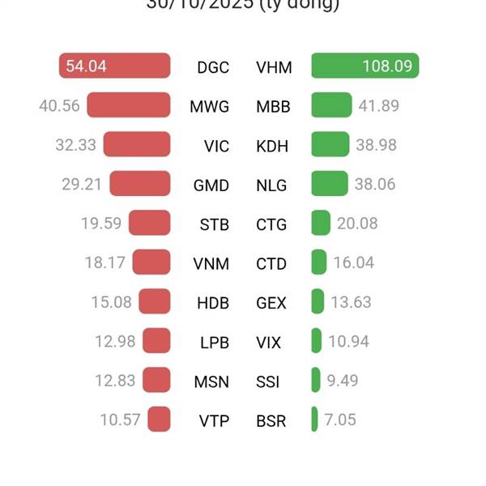Click the red VTP bar

(159, 420)
